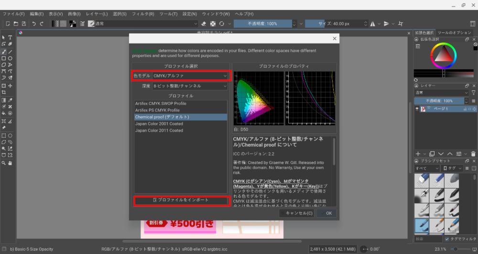Toggle Preserve Alpha checkerboard icon

pos(213,23)
